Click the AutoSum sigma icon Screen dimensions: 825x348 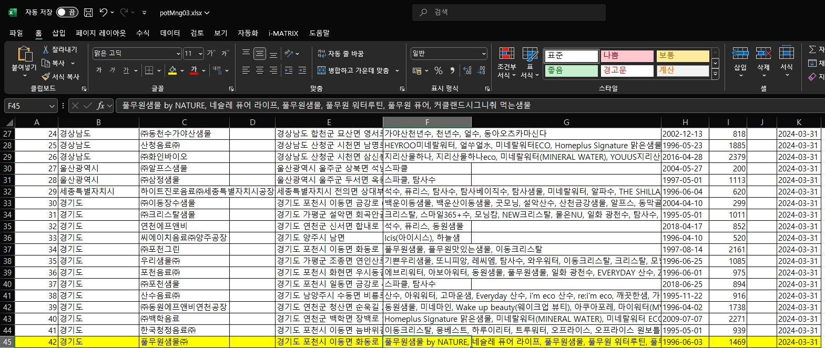tap(812, 49)
